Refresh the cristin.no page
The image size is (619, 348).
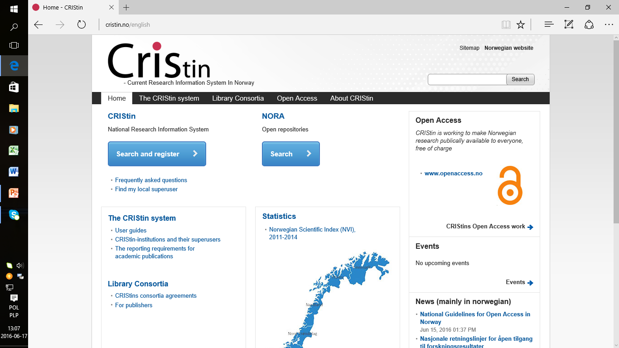click(x=82, y=25)
